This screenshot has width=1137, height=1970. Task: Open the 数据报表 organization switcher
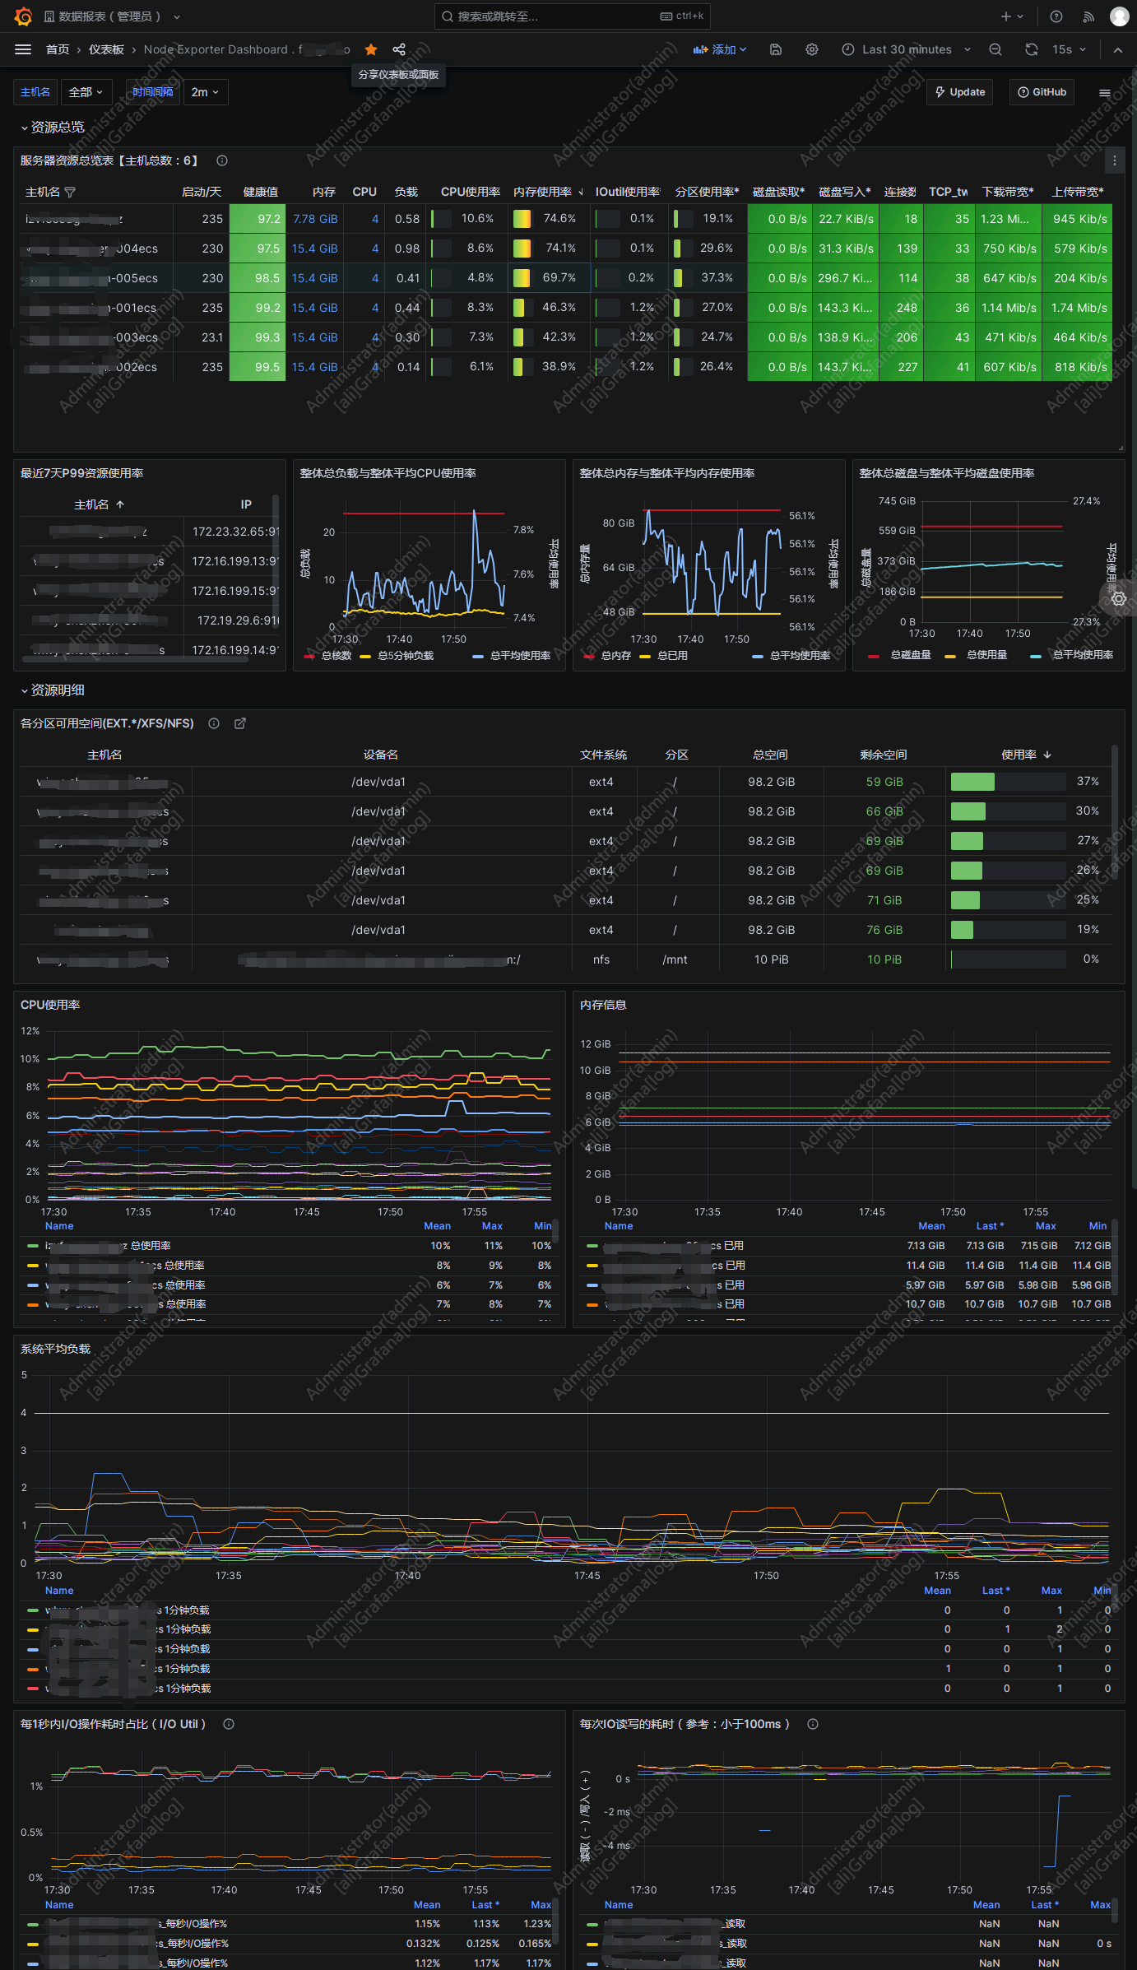pyautogui.click(x=112, y=16)
